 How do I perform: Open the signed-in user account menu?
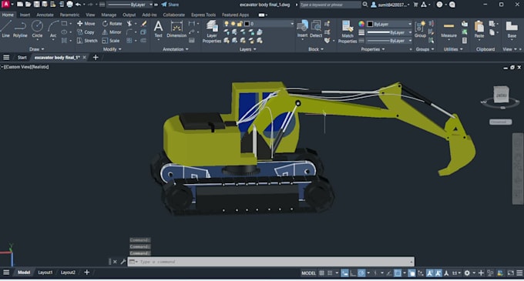[x=390, y=5]
